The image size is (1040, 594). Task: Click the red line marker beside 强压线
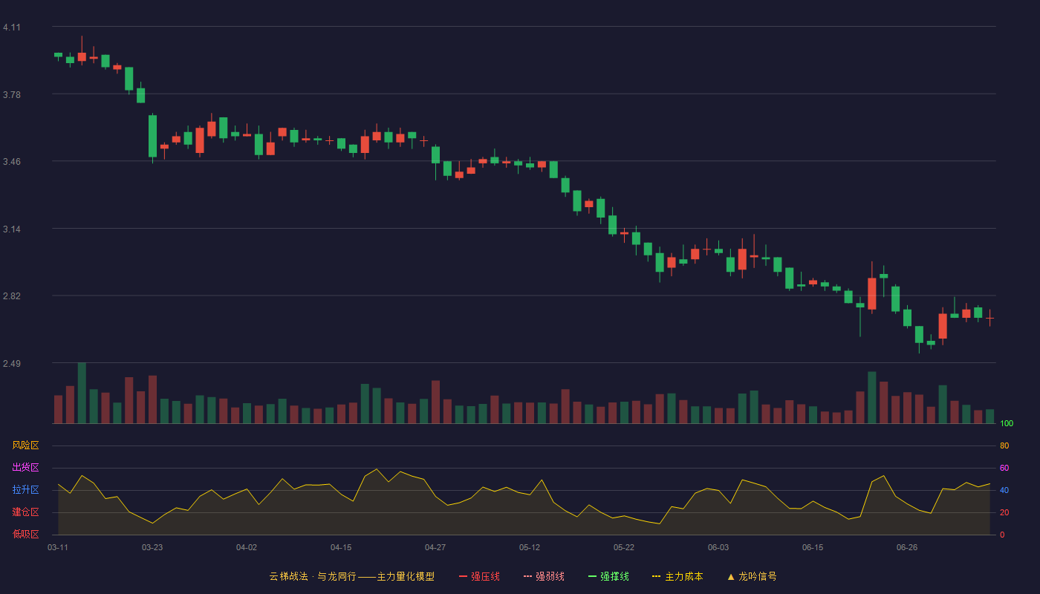(463, 576)
